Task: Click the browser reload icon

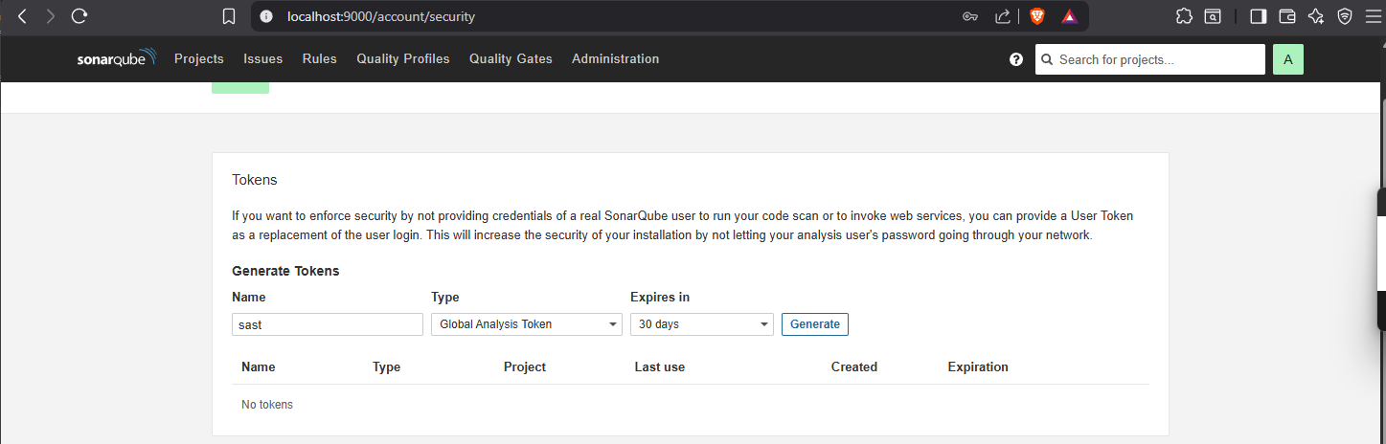Action: click(x=80, y=16)
